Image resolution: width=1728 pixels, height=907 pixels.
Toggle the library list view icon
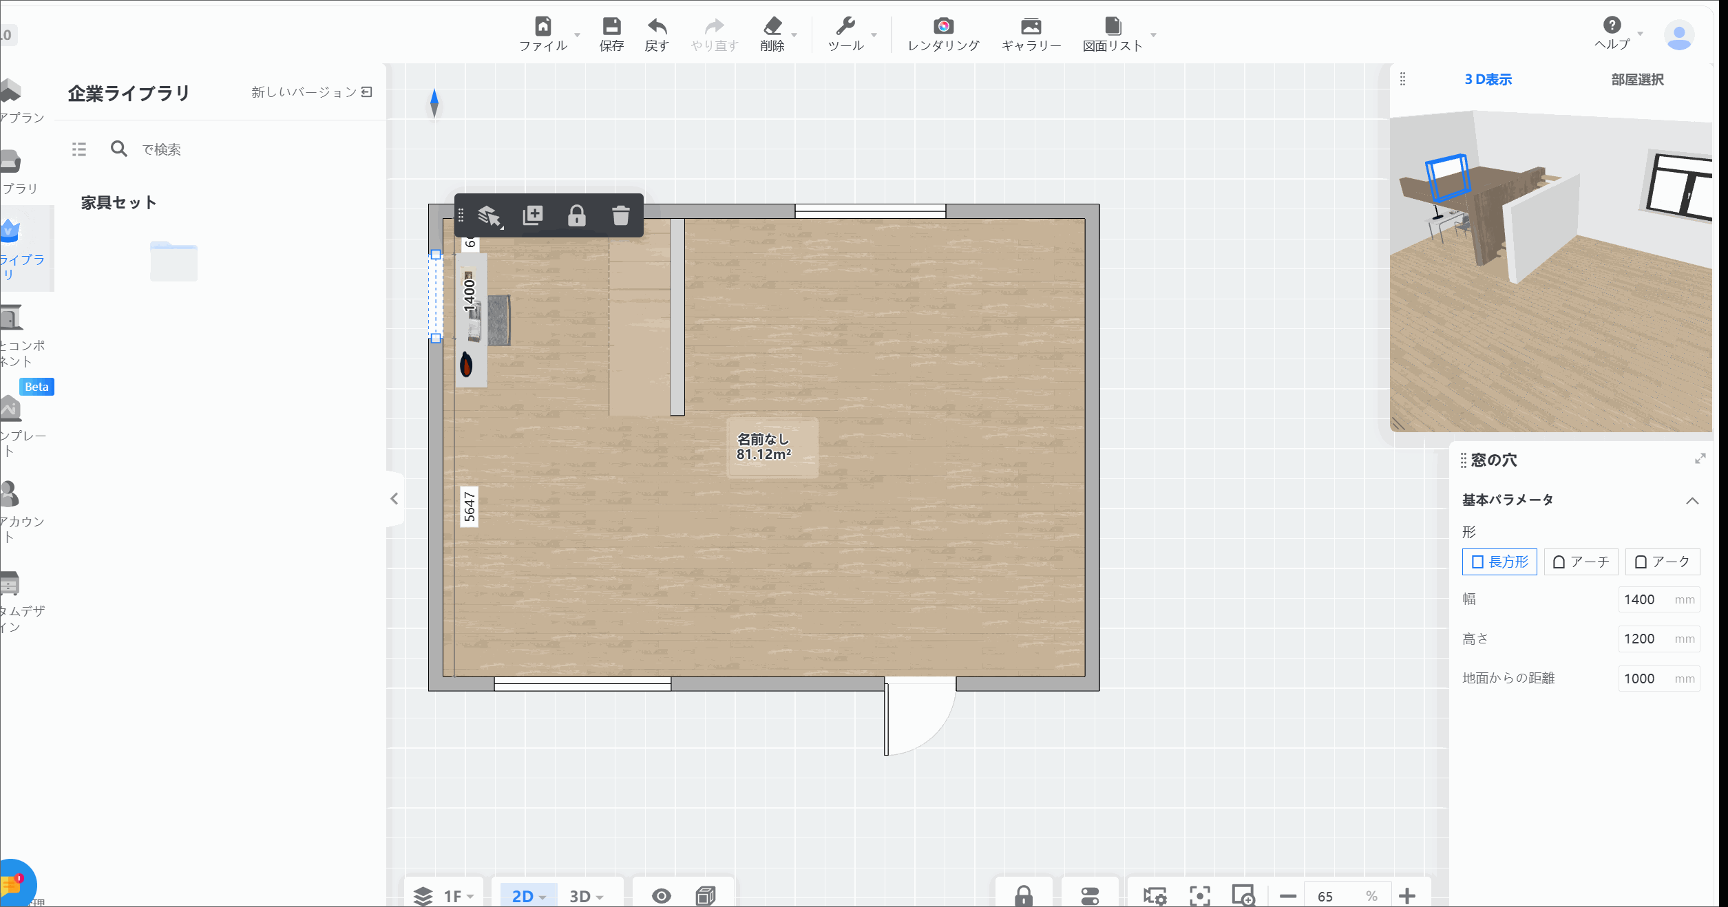pos(79,149)
